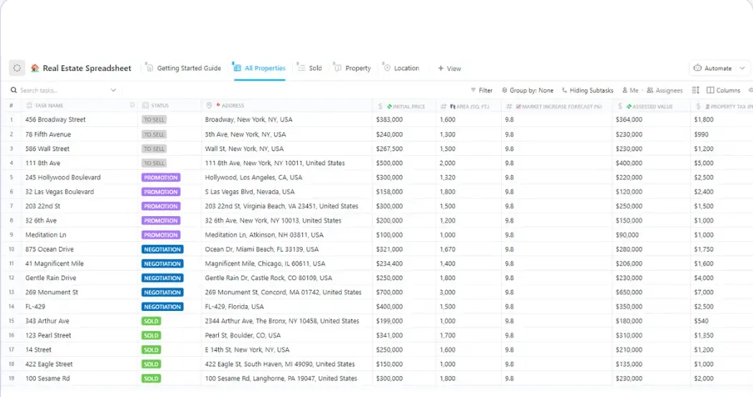
Task: Click the dollar icon in Assessed Value header
Action: tap(620, 106)
